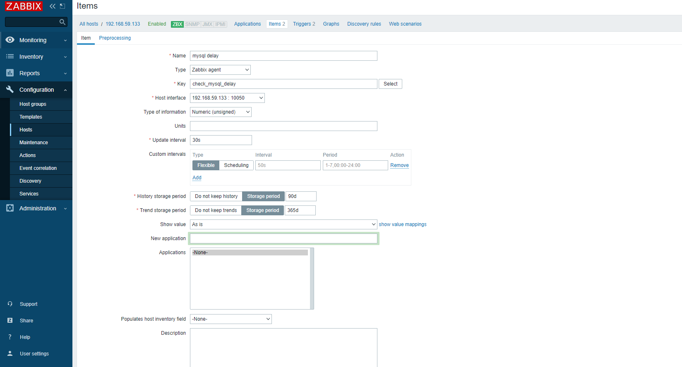The width and height of the screenshot is (682, 367).
Task: Open Templates in Configuration menu
Action: [x=41, y=117]
